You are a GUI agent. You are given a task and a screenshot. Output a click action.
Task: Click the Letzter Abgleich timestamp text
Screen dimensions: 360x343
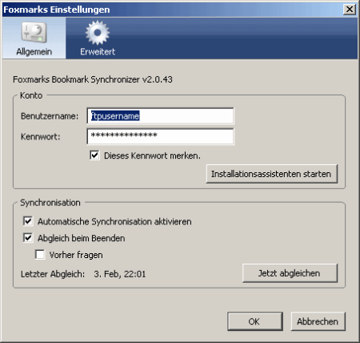[x=120, y=274]
